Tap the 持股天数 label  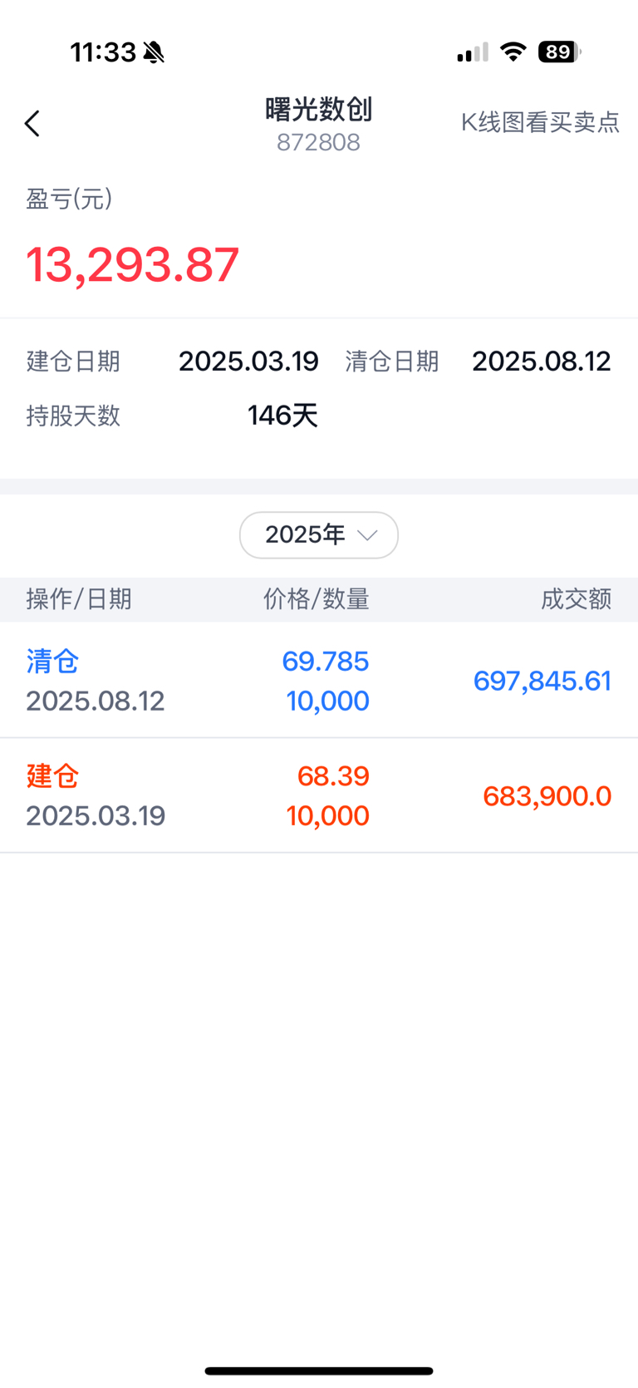click(73, 416)
